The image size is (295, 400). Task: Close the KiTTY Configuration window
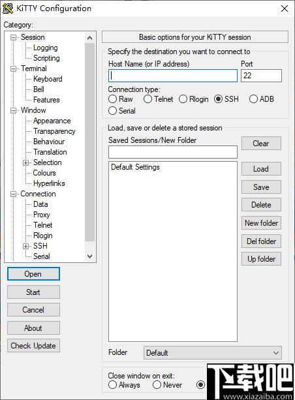pos(285,8)
